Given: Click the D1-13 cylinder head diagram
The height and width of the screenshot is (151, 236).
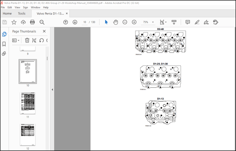Looking at the screenshot, I should [161, 112].
